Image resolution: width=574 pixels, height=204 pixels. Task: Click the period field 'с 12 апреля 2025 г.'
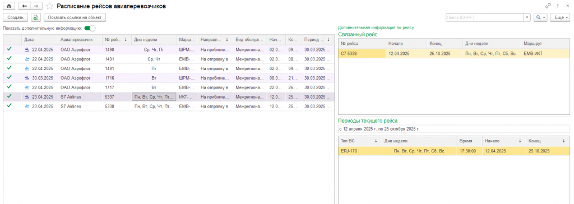point(454,129)
